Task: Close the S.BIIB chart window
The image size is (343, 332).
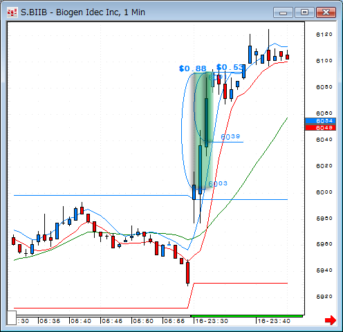Action: (x=326, y=12)
